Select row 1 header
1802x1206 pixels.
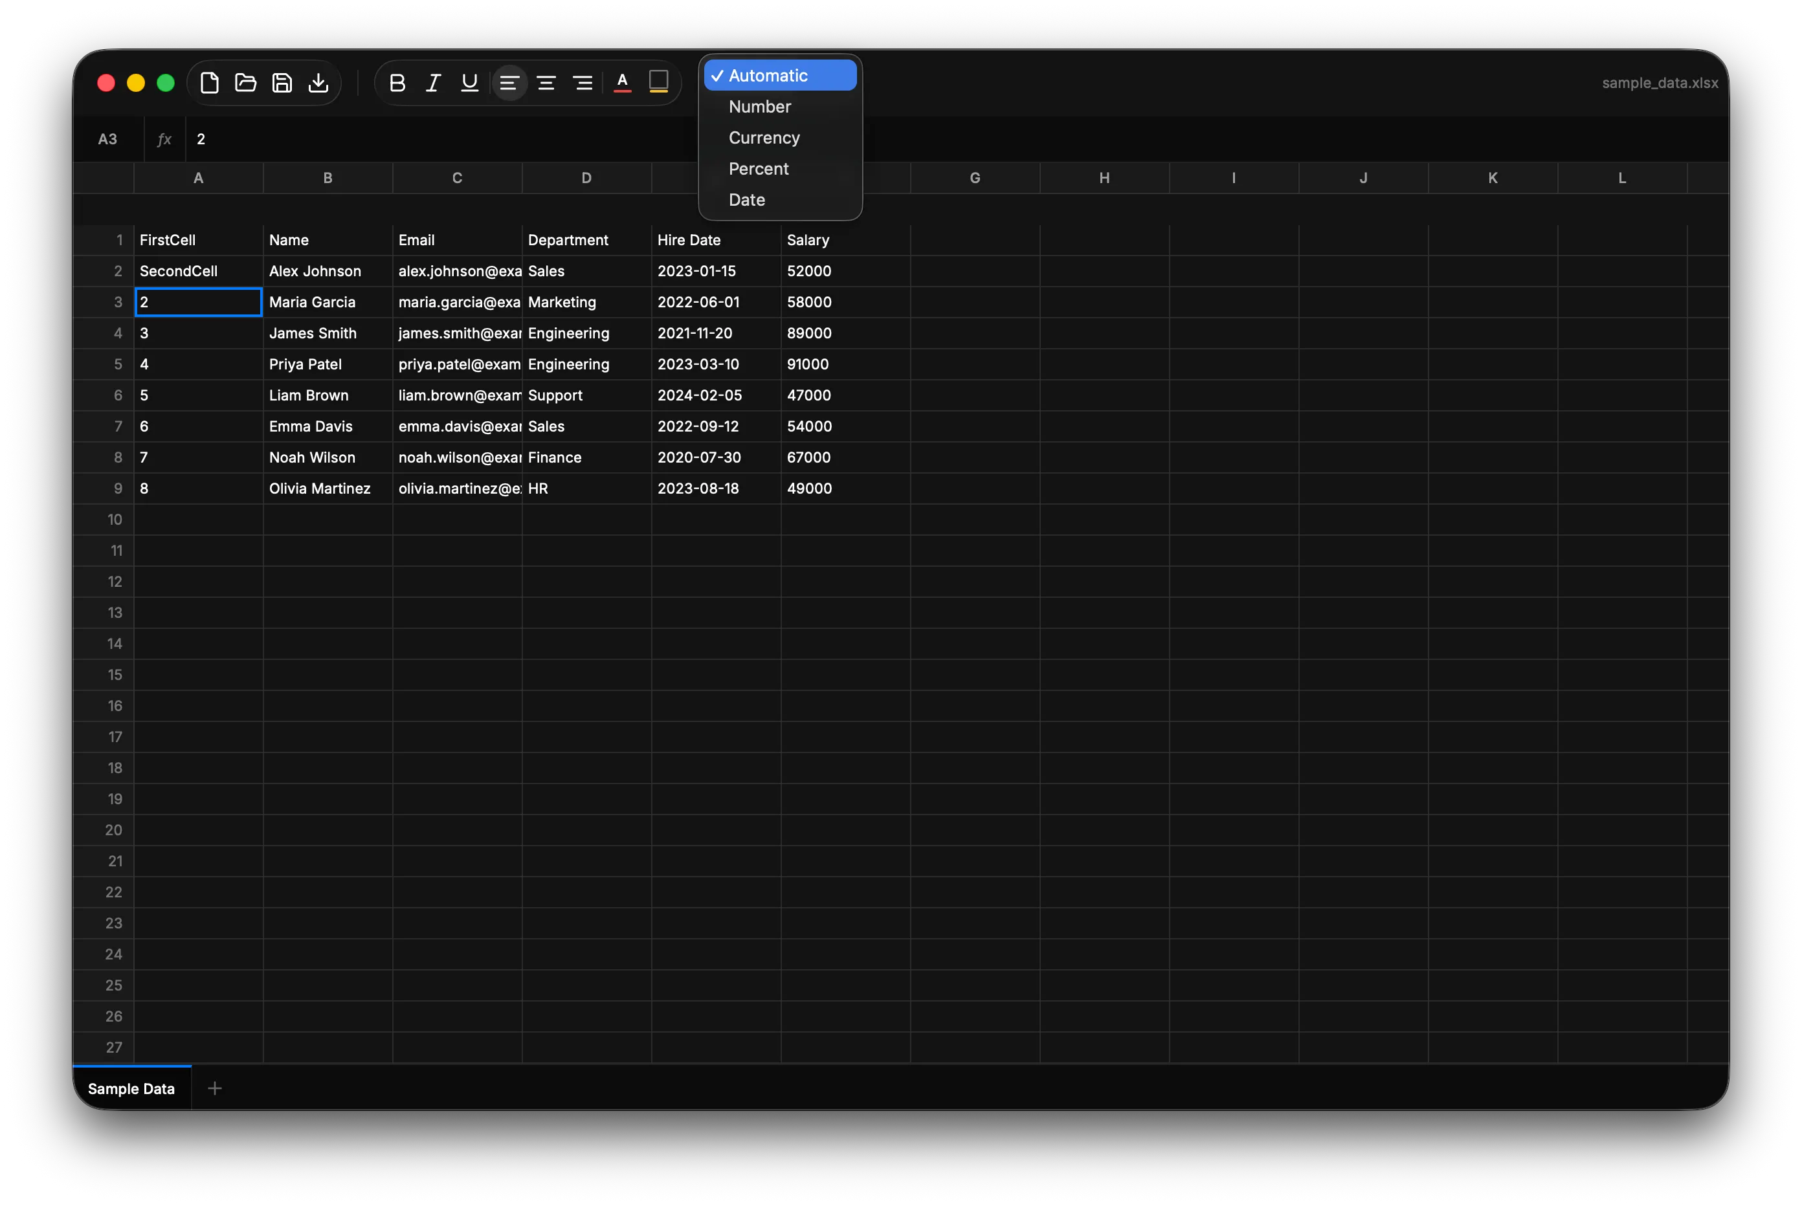point(104,240)
